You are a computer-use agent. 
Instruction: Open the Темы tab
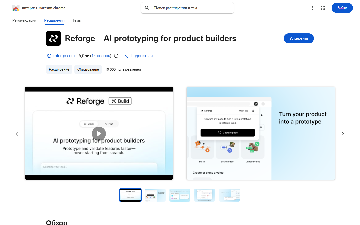(77, 20)
